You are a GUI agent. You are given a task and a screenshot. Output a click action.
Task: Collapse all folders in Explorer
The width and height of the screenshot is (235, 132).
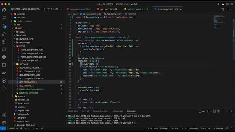click(57, 9)
